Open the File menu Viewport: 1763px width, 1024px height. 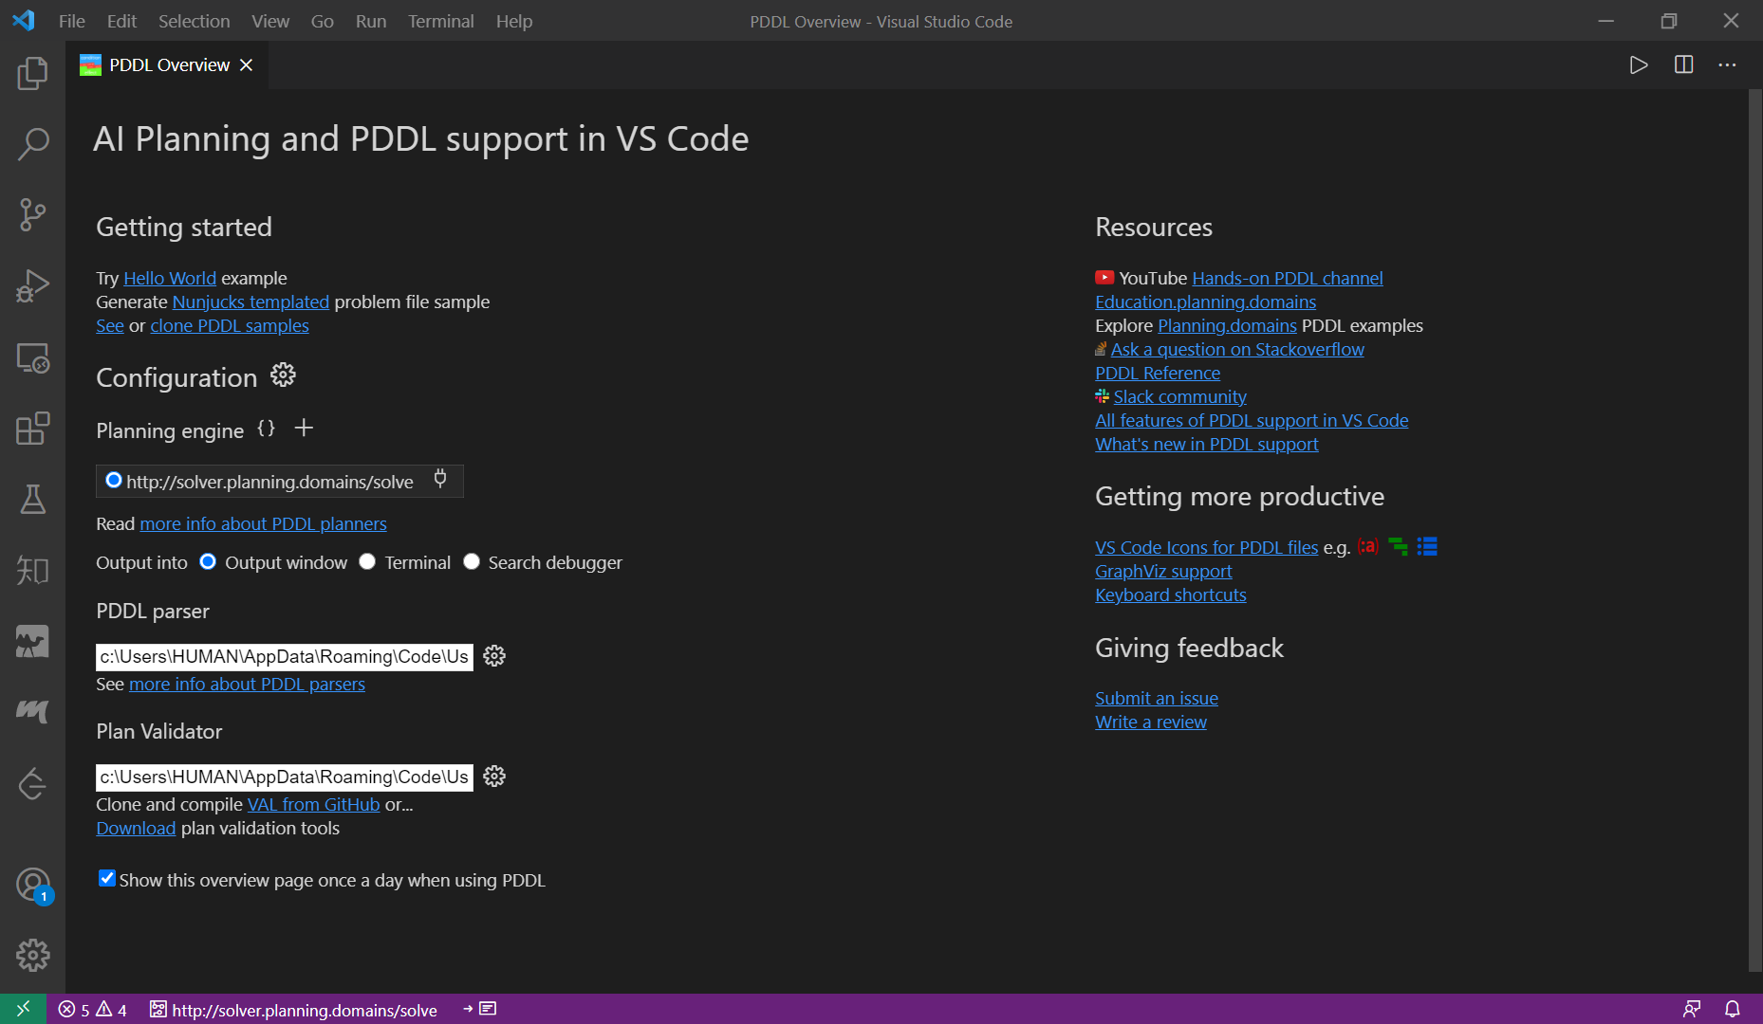tap(72, 21)
